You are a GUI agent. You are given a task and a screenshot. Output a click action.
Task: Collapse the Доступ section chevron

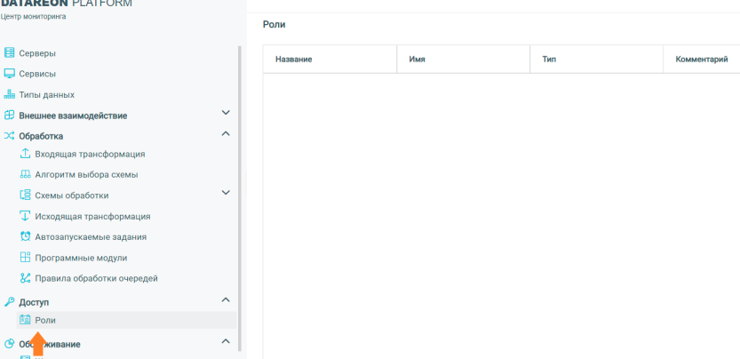pyautogui.click(x=226, y=300)
